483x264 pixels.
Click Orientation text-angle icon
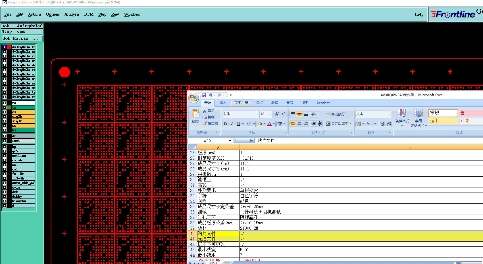[x=313, y=114]
